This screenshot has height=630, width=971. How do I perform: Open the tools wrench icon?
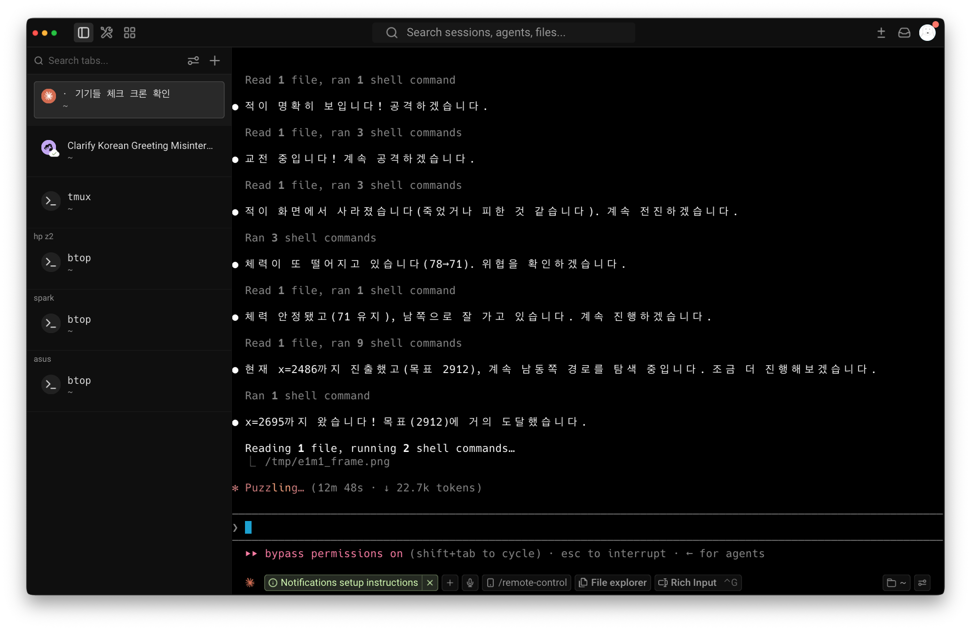click(107, 32)
